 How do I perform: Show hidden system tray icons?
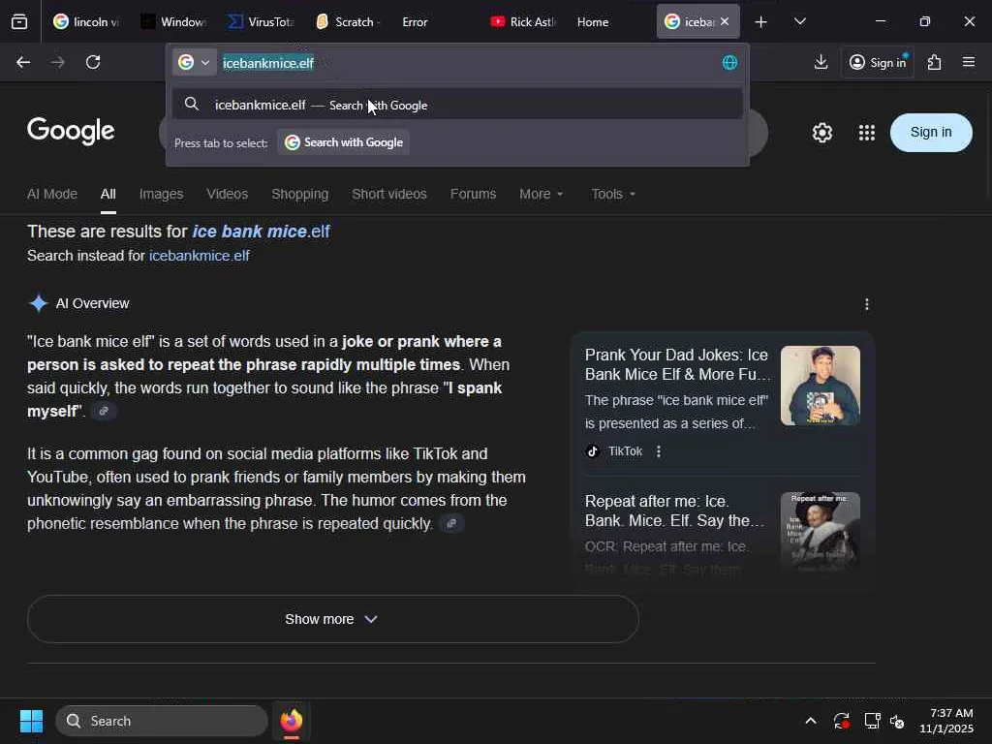click(x=811, y=721)
